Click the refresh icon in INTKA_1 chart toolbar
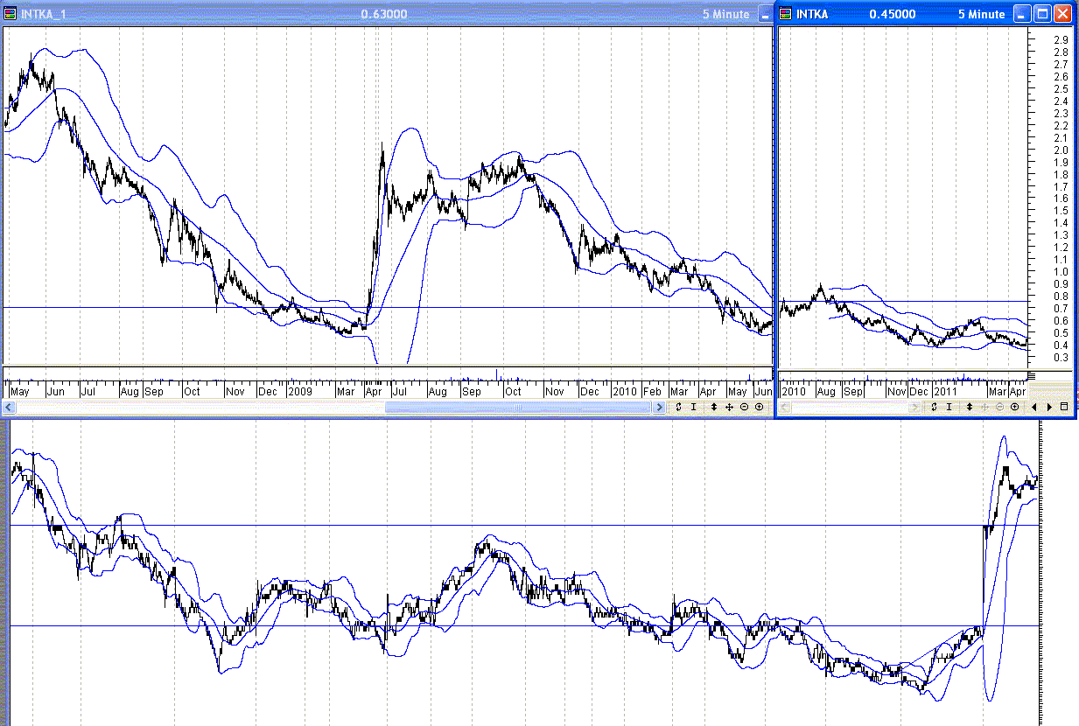This screenshot has height=726, width=1079. point(677,408)
